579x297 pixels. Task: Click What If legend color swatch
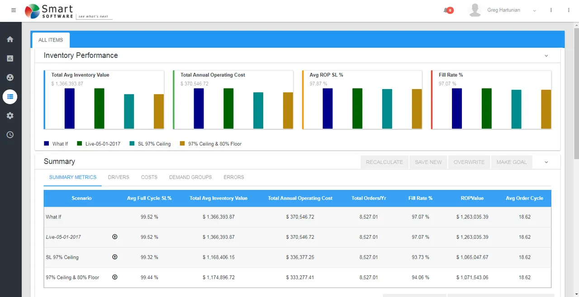[47, 143]
